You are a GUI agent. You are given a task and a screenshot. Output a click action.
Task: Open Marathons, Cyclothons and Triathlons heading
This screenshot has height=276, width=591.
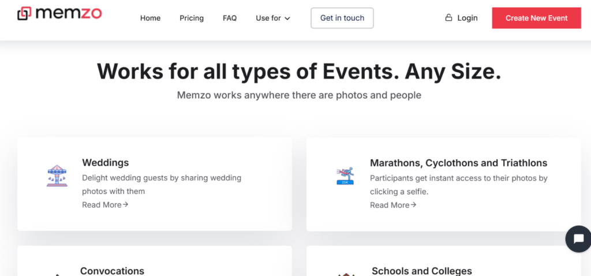[458, 163]
